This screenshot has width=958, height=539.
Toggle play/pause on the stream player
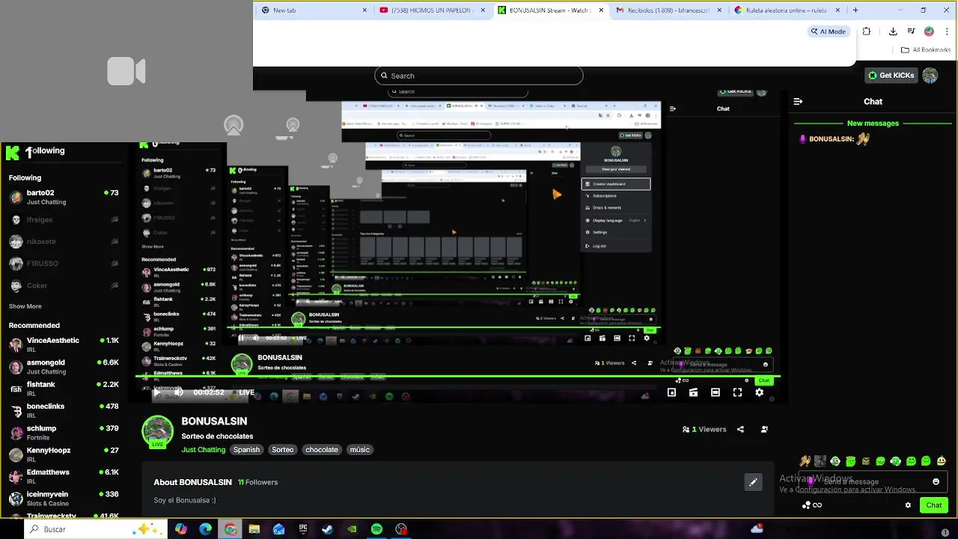[157, 392]
